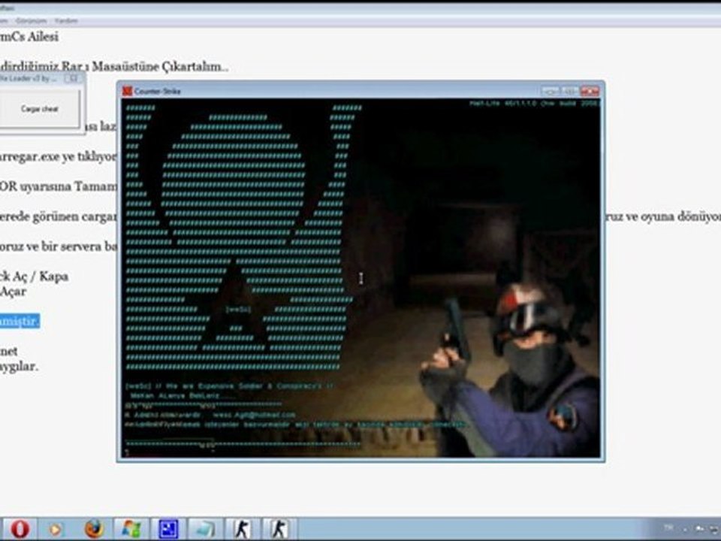This screenshot has height=541, width=721.
Task: Show hidden system tray icons
Action: pos(685,529)
